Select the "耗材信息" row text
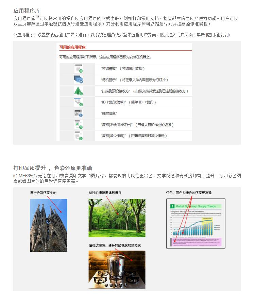 pyautogui.click(x=109, y=113)
